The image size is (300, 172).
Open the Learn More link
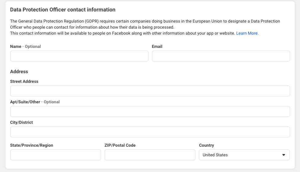point(247,33)
